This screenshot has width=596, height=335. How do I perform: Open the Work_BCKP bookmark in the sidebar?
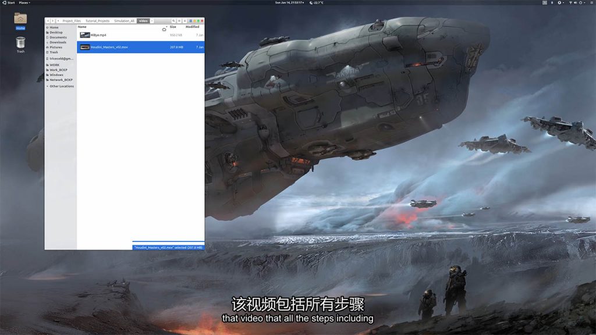coord(56,70)
